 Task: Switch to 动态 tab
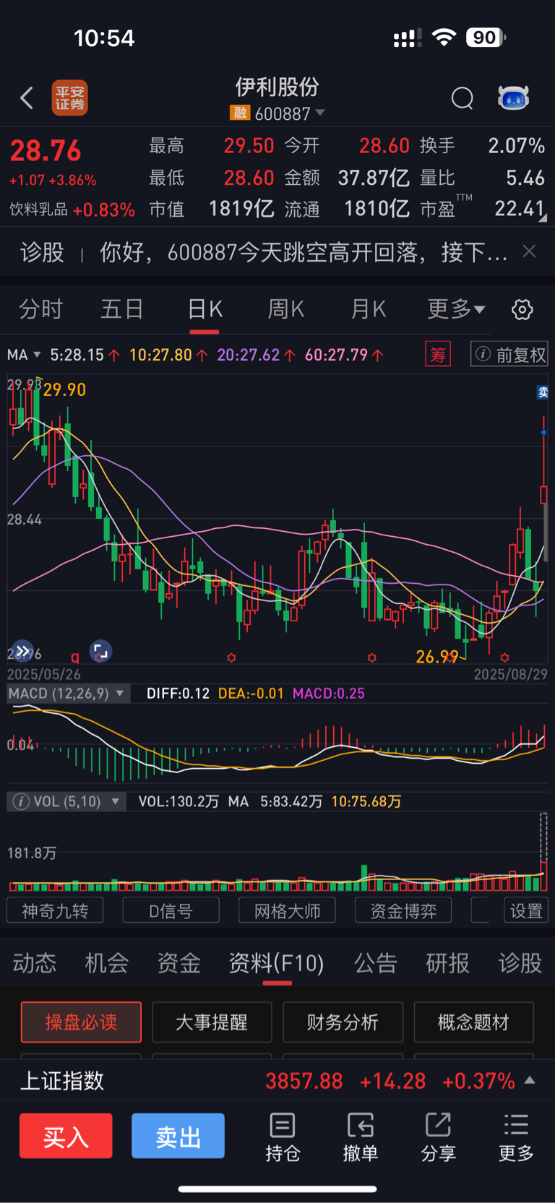(34, 963)
